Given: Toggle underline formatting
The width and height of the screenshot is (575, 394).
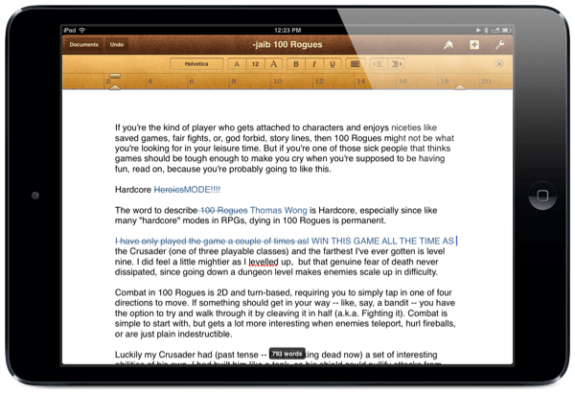Looking at the screenshot, I should pos(333,64).
